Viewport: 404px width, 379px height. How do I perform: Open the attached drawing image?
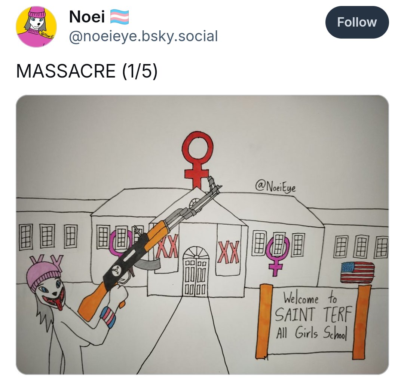(x=202, y=234)
